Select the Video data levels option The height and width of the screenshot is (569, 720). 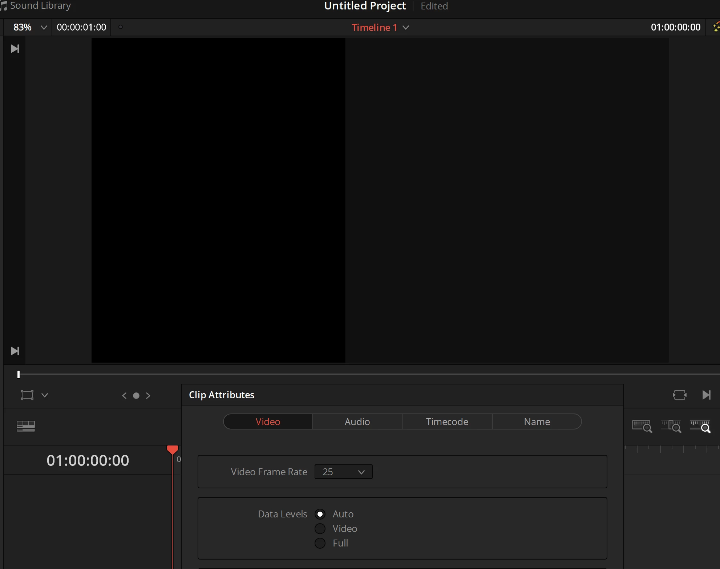point(320,529)
